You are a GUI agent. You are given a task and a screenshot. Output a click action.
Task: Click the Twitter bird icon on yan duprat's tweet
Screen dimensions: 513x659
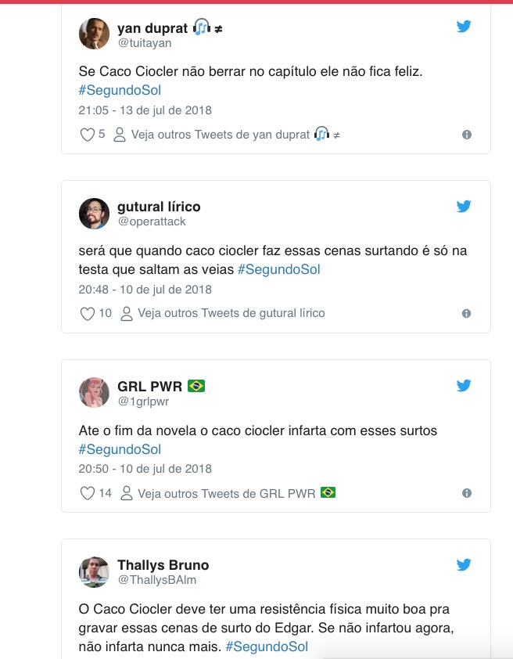pos(464,27)
